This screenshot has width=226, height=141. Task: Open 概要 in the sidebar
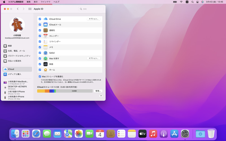(17, 46)
